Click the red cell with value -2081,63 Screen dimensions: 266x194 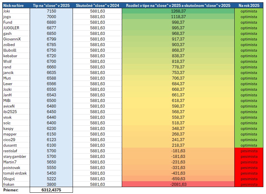tap(178, 184)
